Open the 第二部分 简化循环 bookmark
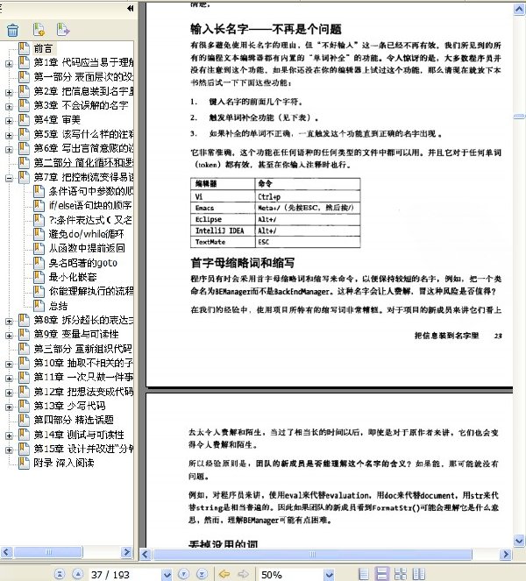Screen dimensions: 526x581 pyautogui.click(x=83, y=163)
